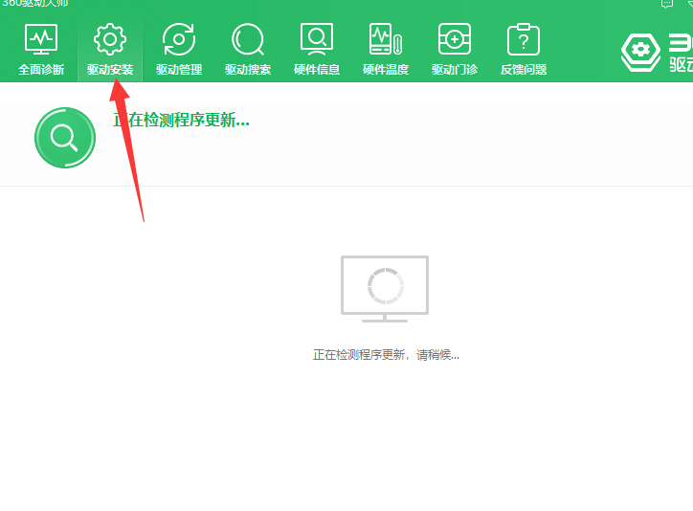Click the 驱动 text beside the logo

(681, 65)
